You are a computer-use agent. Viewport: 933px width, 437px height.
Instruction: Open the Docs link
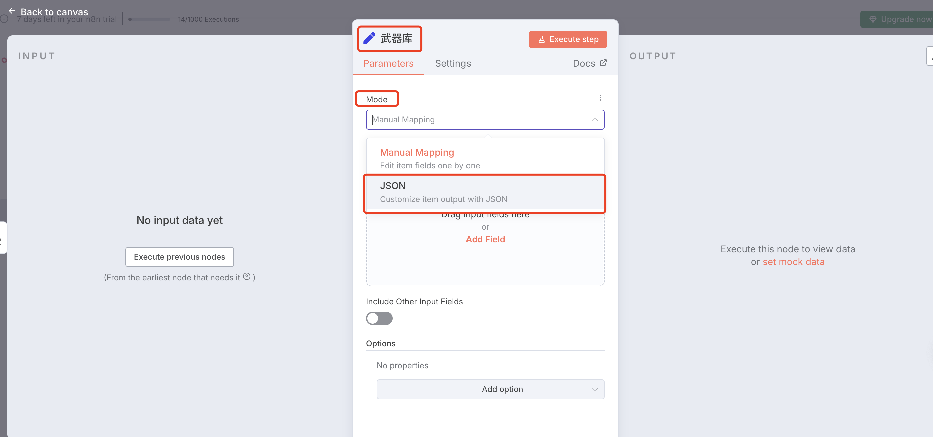pyautogui.click(x=590, y=64)
